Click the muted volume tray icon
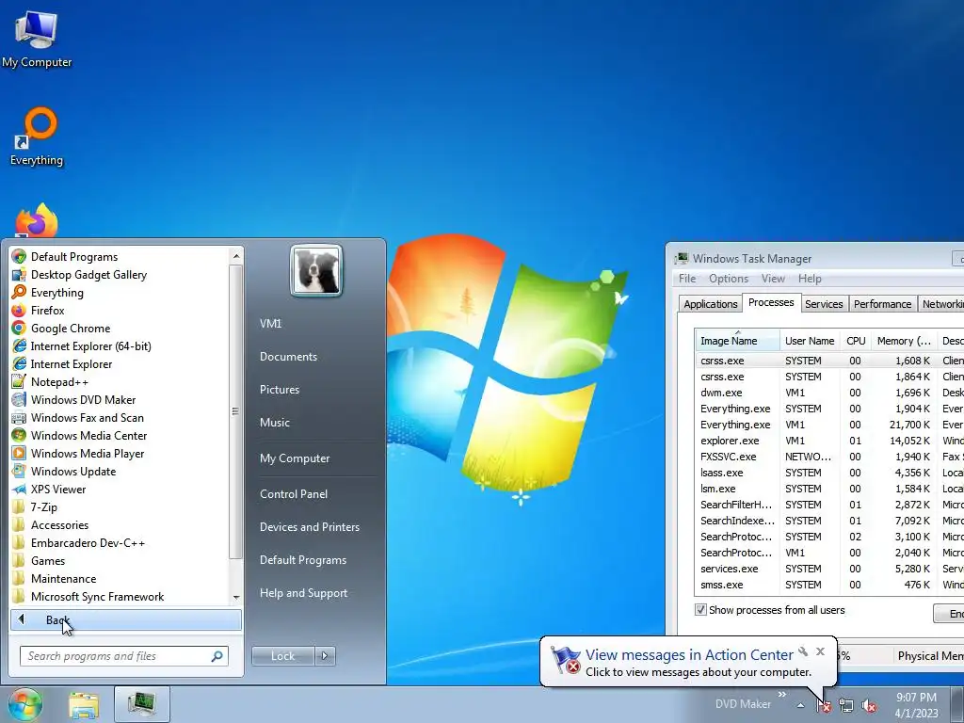 pos(869,706)
